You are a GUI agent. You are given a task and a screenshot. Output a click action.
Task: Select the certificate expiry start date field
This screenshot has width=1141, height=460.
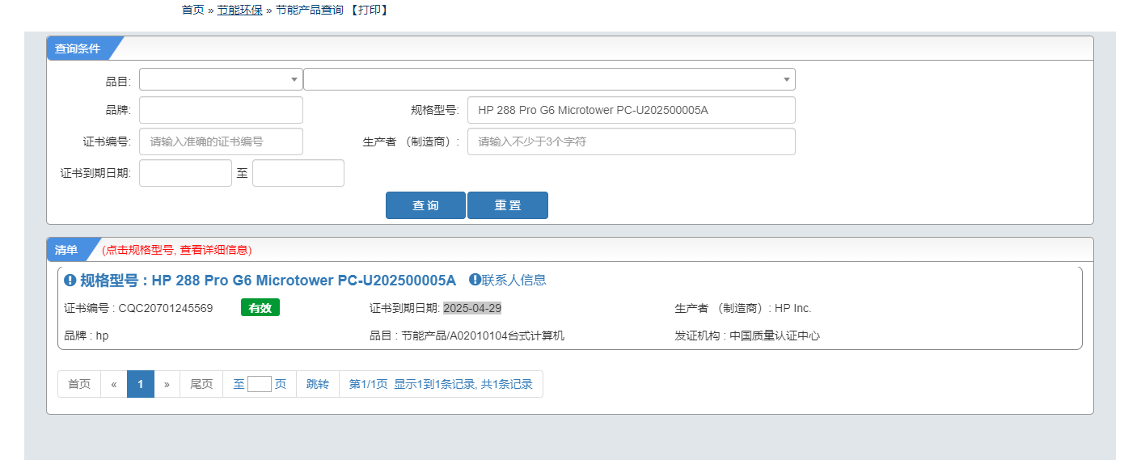pos(185,173)
